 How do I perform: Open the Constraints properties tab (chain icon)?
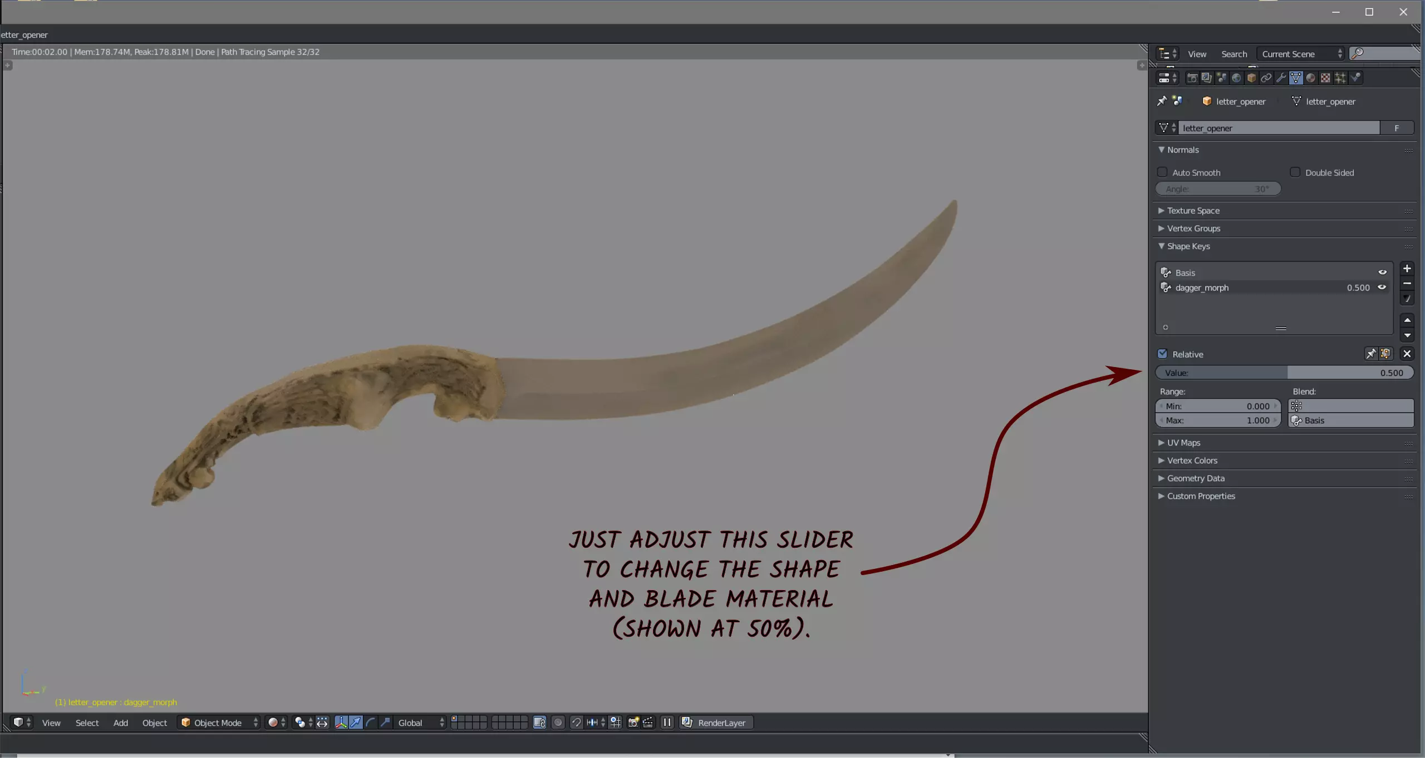[x=1266, y=78]
